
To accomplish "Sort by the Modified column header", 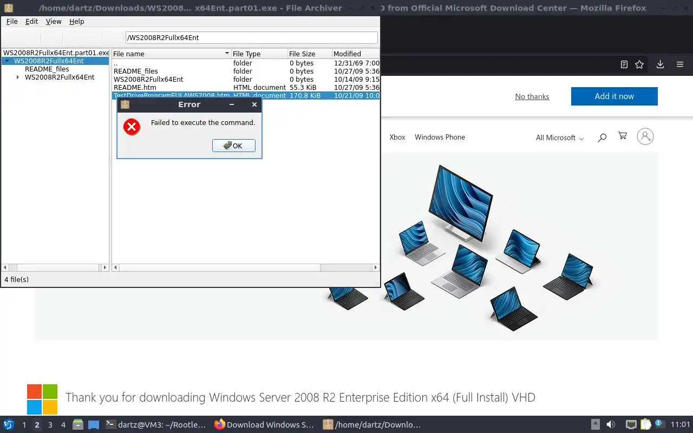I will tap(356, 54).
